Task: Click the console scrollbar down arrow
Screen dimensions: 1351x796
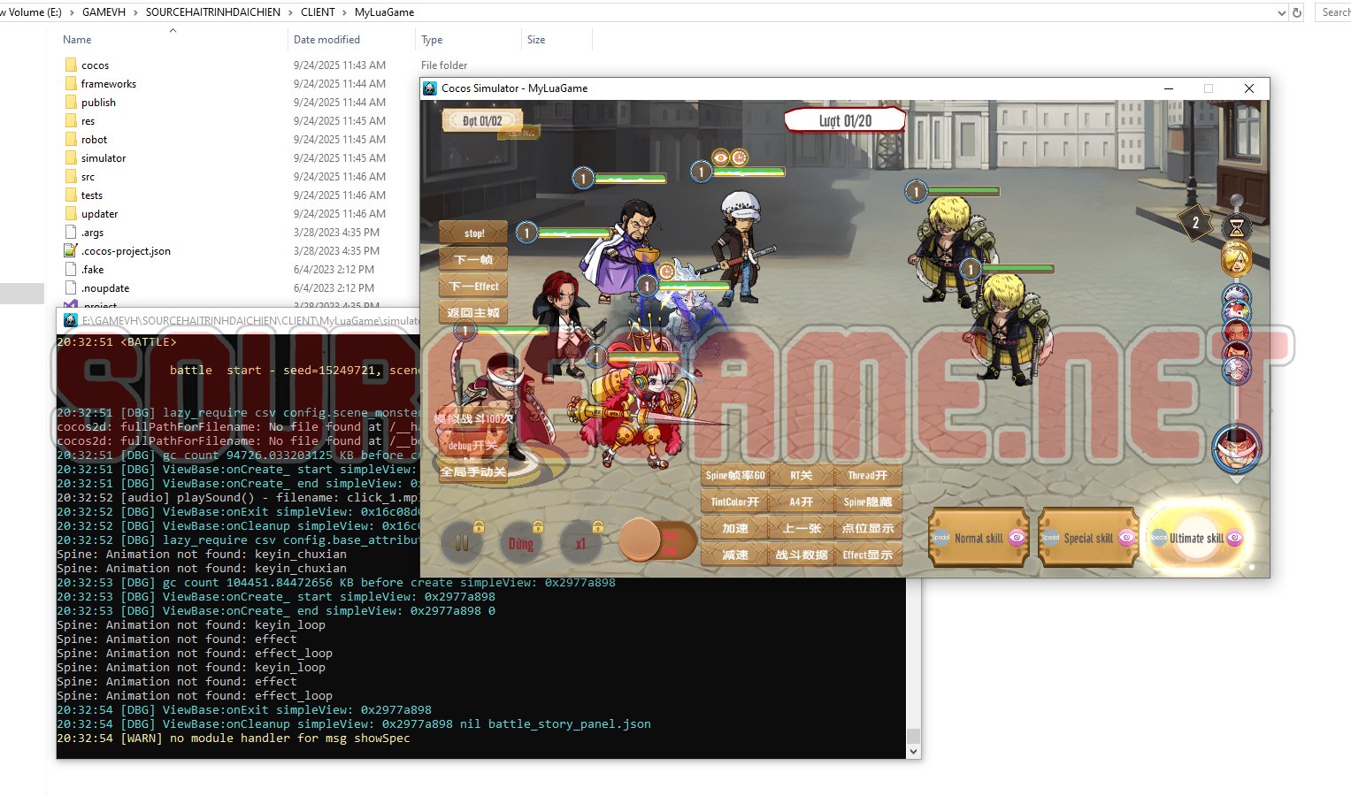Action: [x=913, y=752]
